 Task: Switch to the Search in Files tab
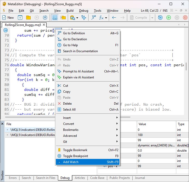[46, 178]
